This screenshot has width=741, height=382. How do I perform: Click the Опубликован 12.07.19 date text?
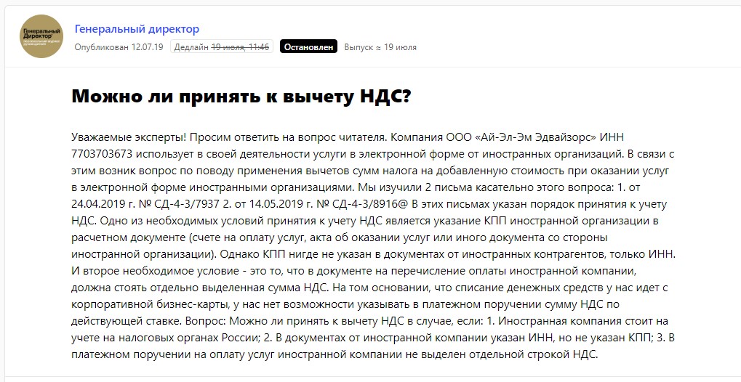120,47
